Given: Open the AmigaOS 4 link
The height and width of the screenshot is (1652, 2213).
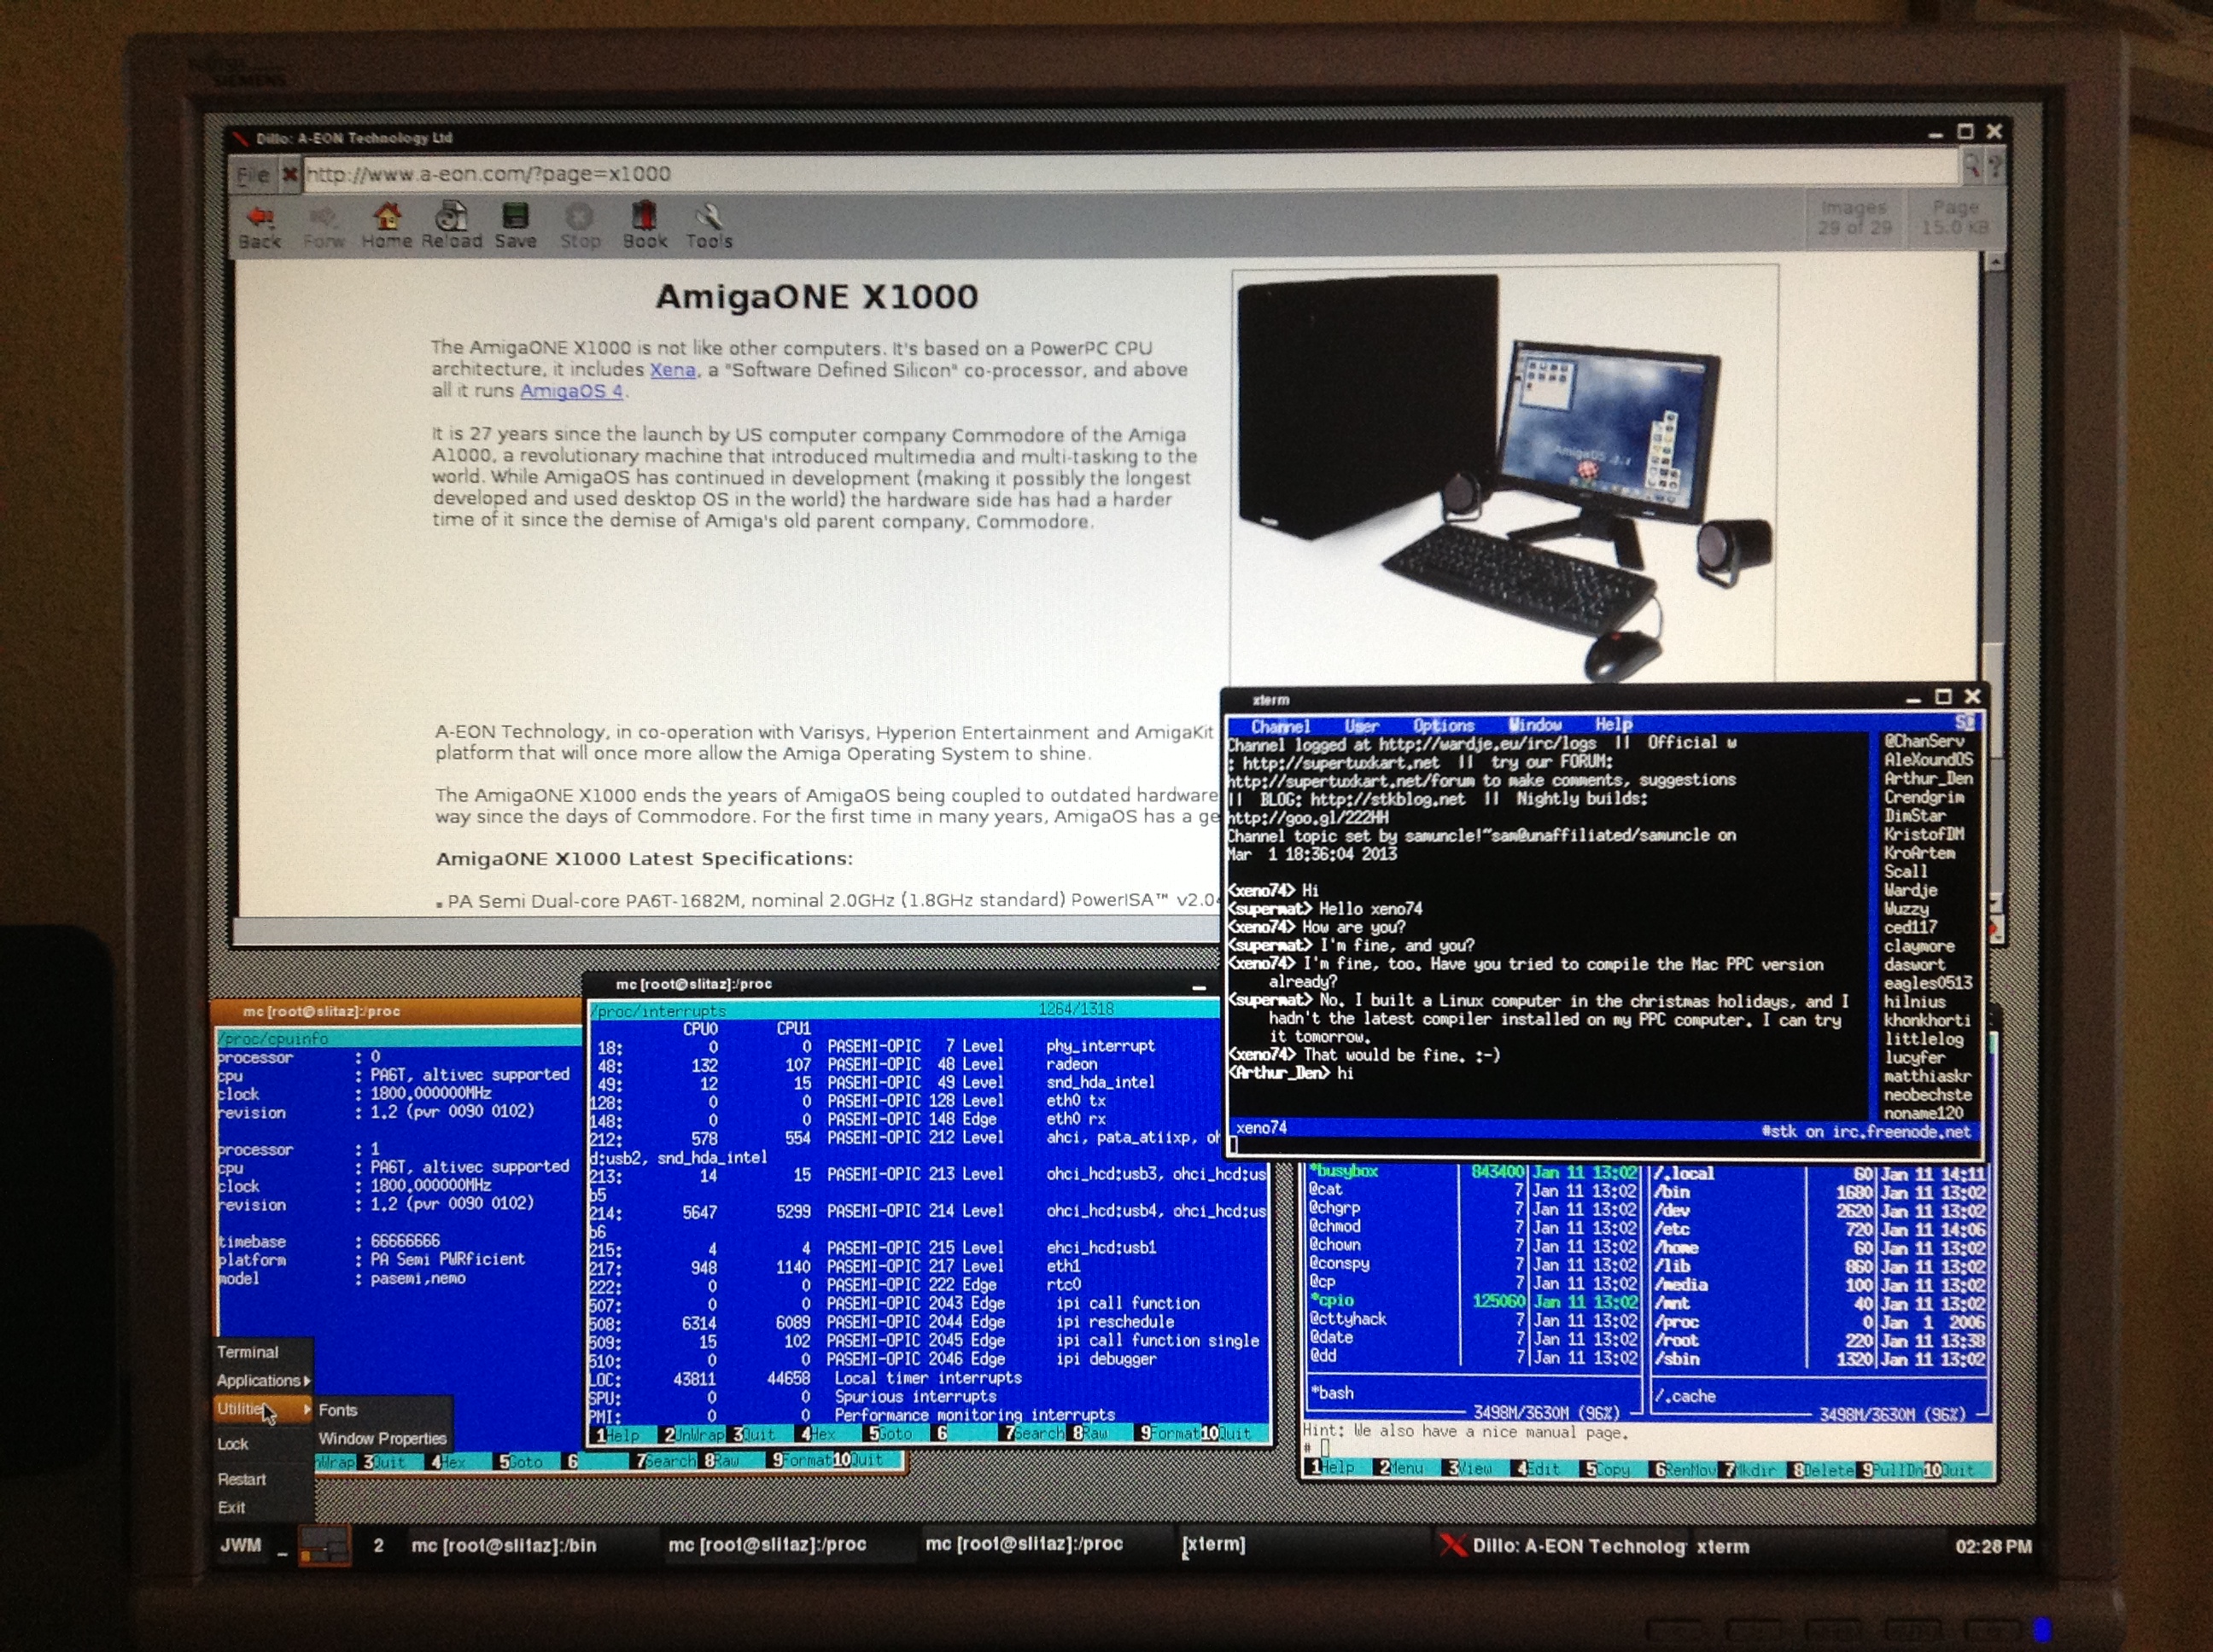Looking at the screenshot, I should (571, 391).
